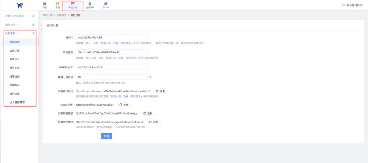The height and width of the screenshot is (163, 368).
Task: Click the 机构带货 breadcrumb link
Action: 62,15
